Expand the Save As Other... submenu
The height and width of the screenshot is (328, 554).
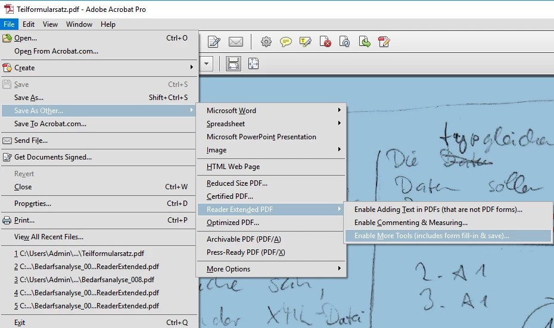(98, 111)
